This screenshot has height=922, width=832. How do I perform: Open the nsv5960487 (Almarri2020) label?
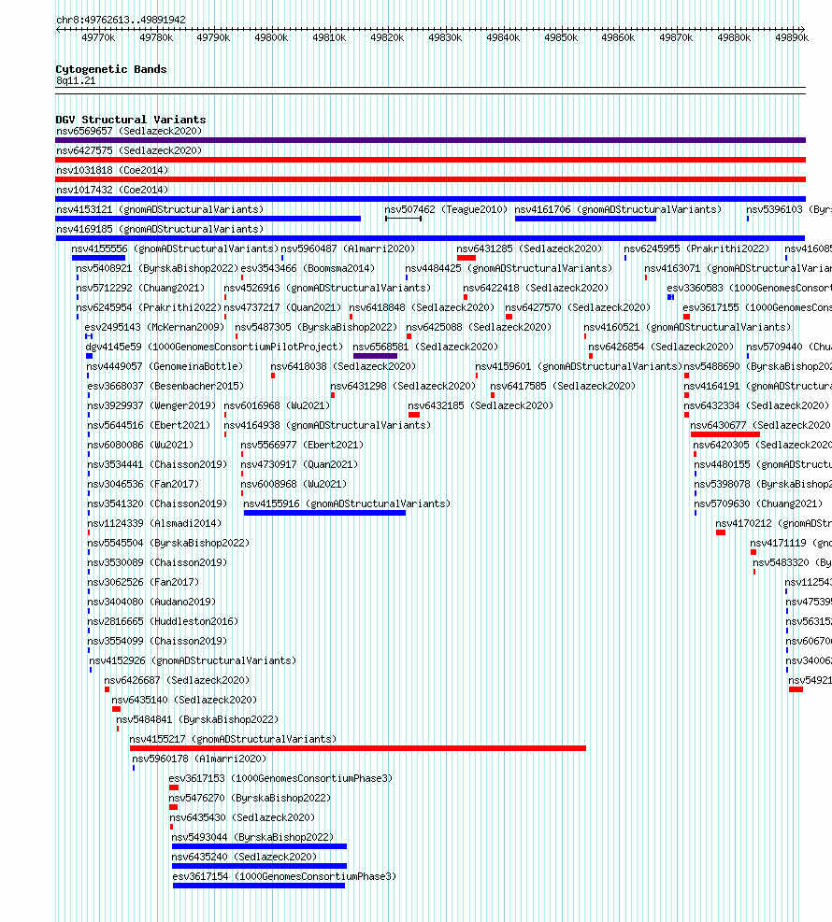(x=348, y=248)
